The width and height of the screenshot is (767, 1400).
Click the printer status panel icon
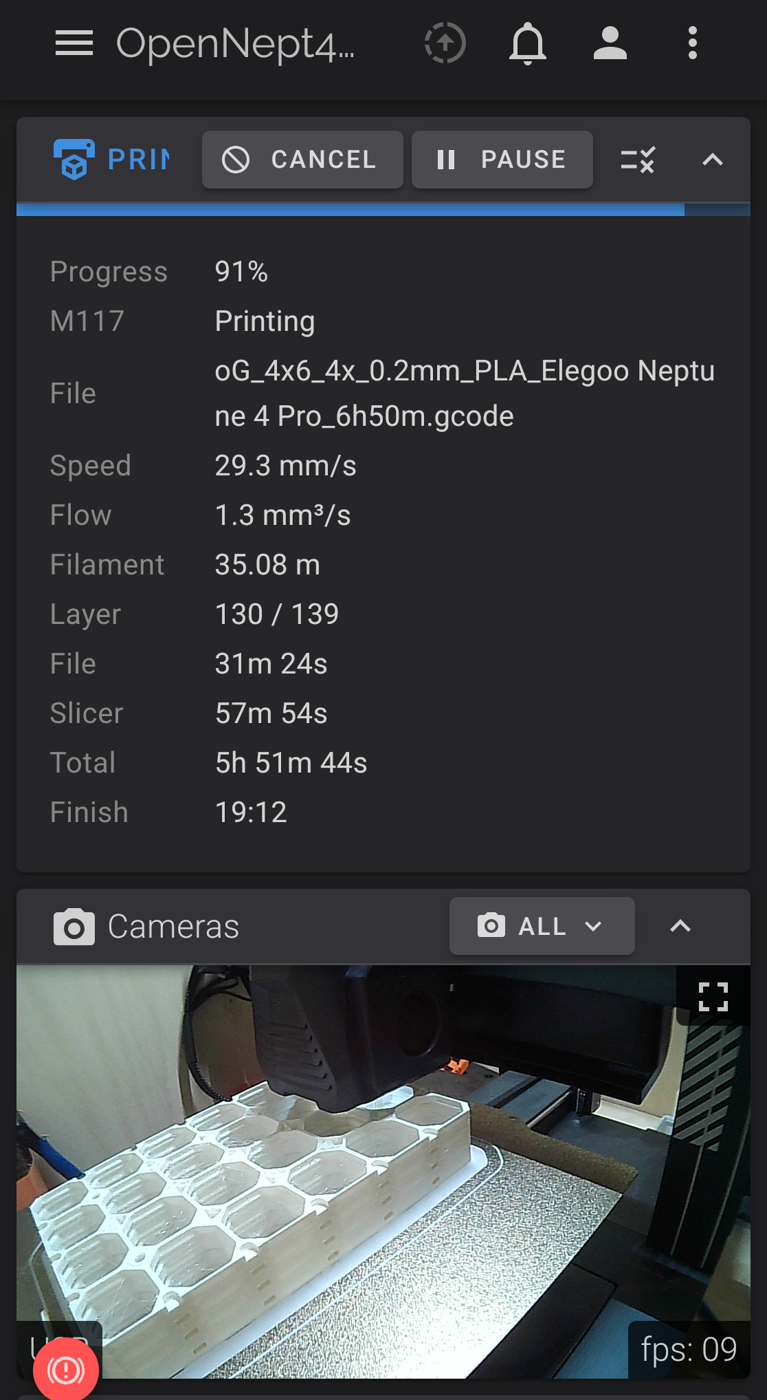coord(74,159)
